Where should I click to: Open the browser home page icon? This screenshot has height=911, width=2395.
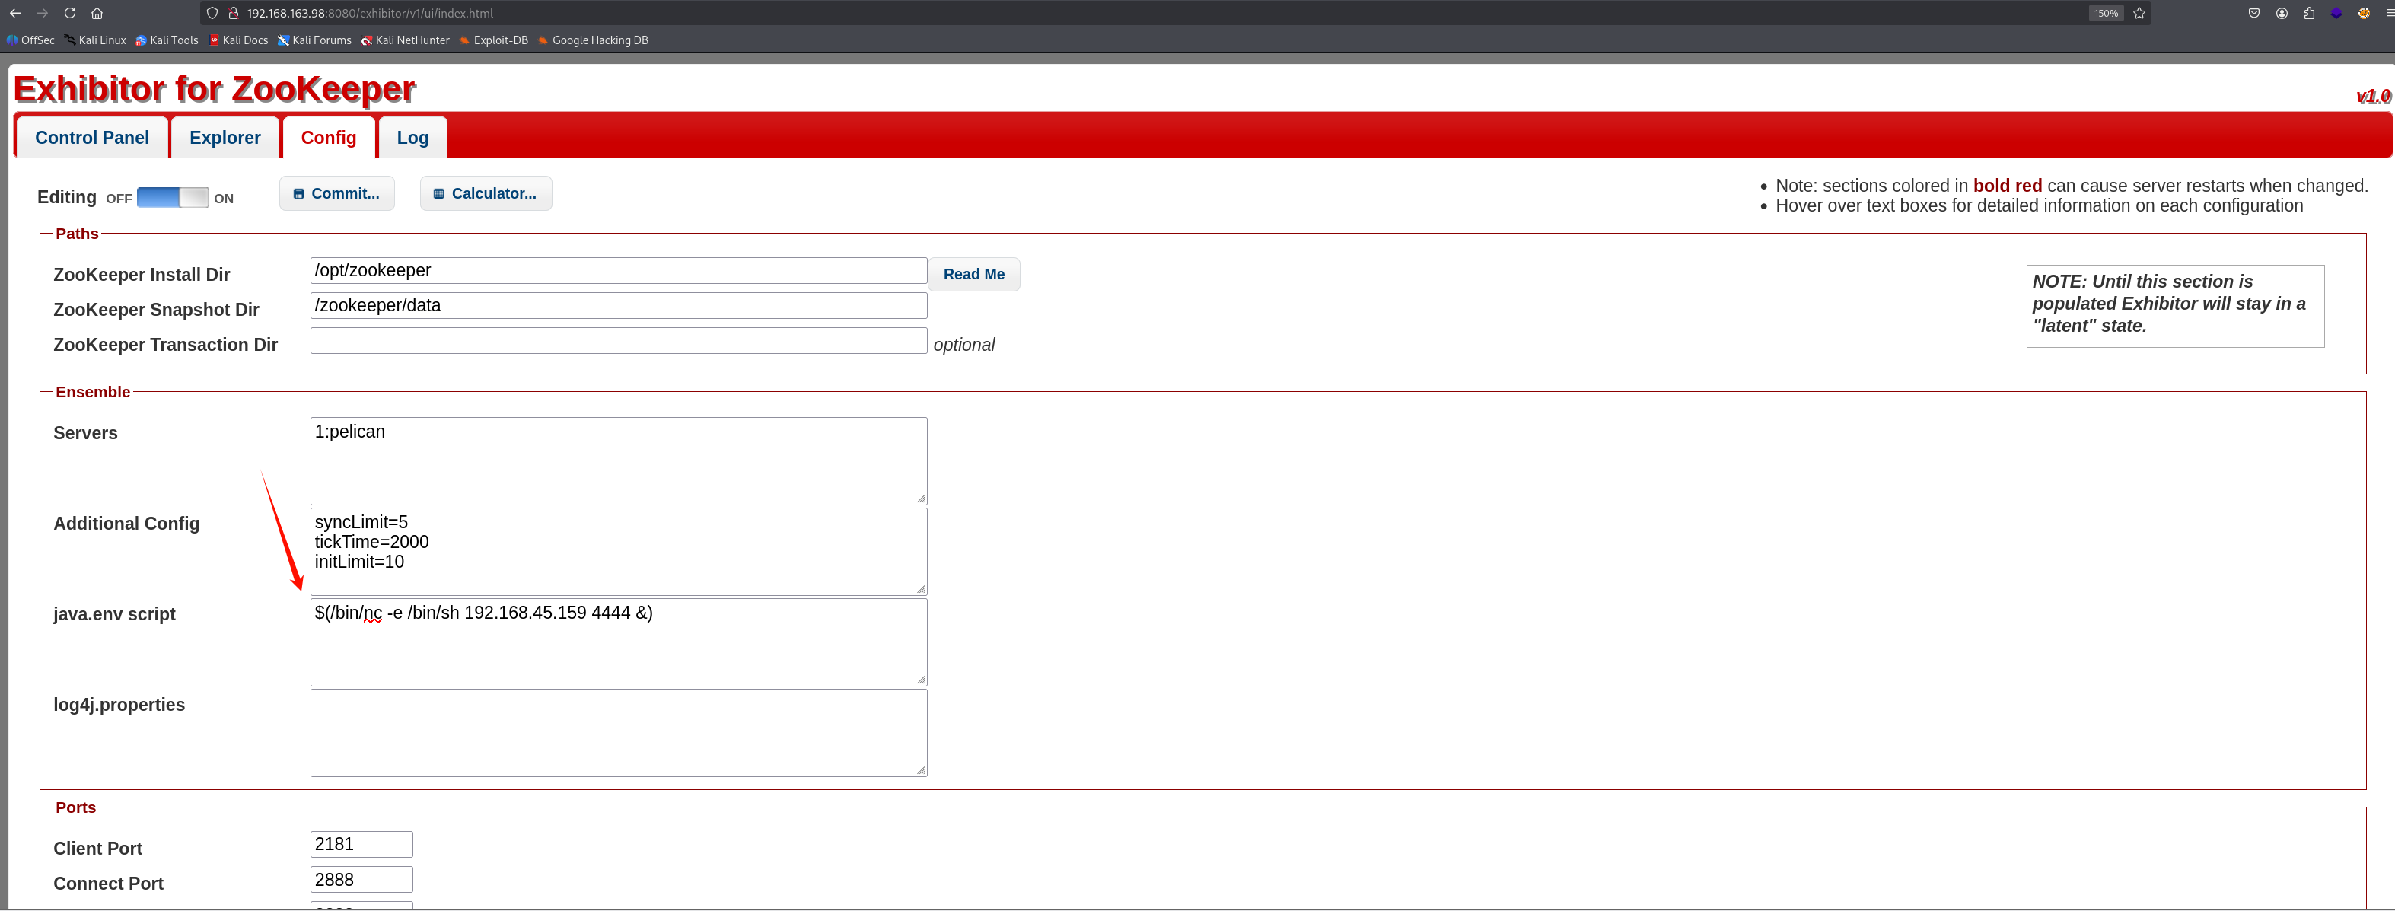coord(97,13)
